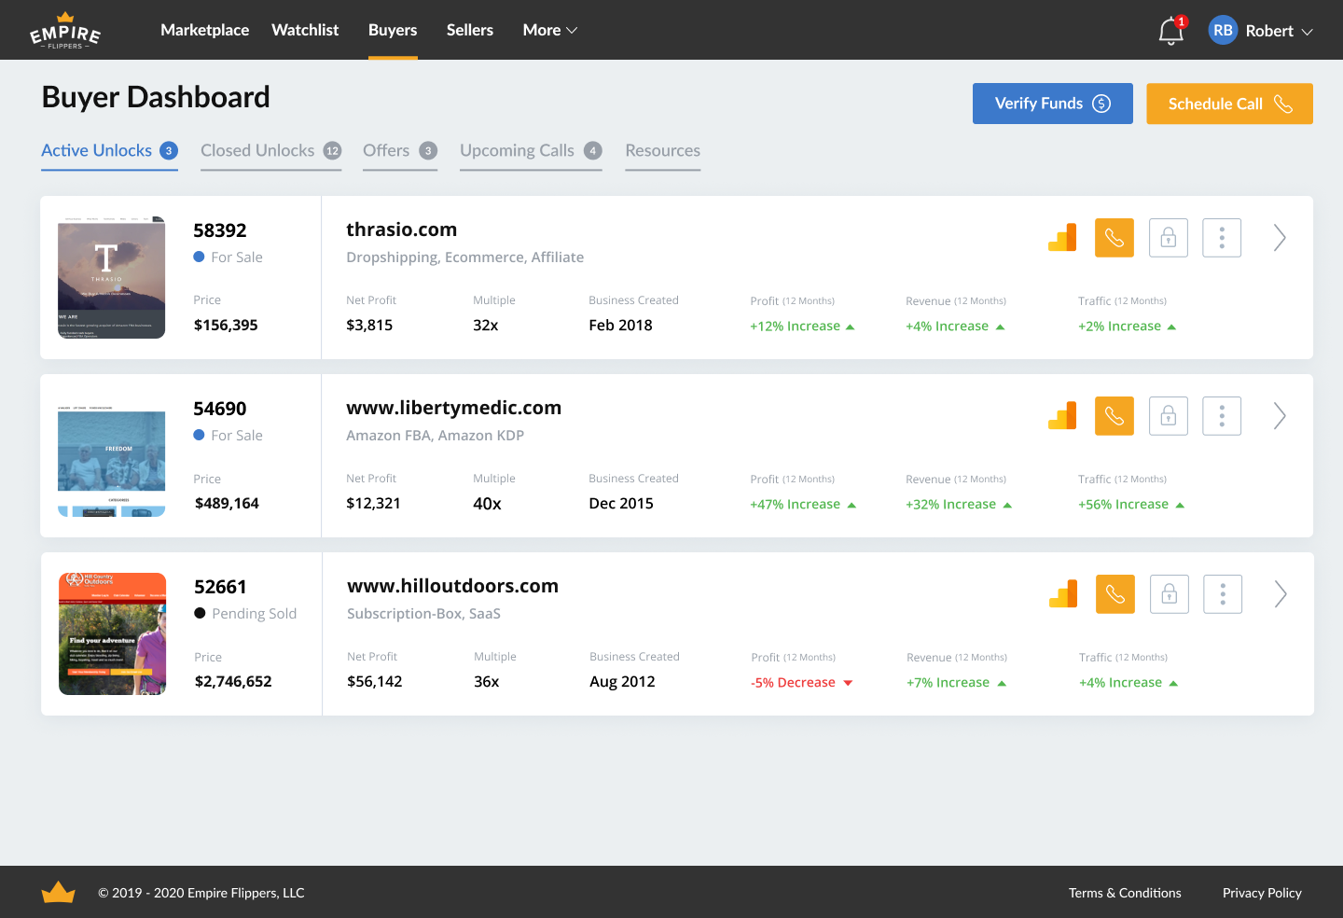Click the +47% Increase profit indicator
Viewport: 1343px width, 918px height.
pyautogui.click(x=803, y=505)
